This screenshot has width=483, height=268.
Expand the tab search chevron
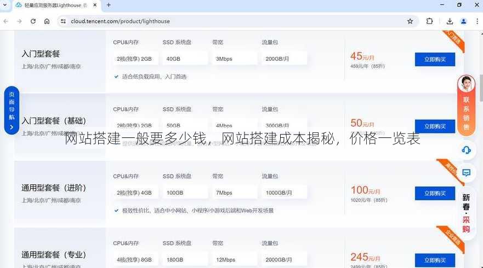click(5, 5)
